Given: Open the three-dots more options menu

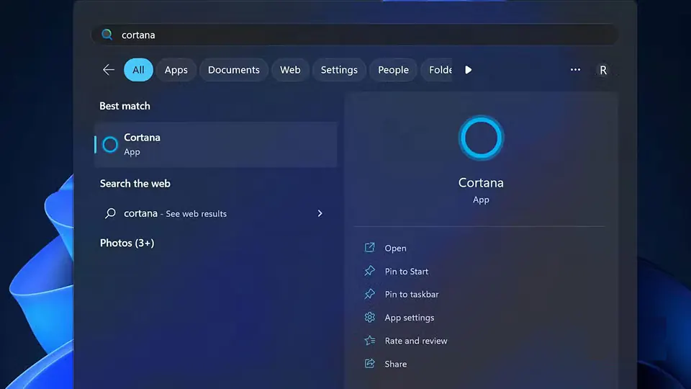Looking at the screenshot, I should [x=575, y=70].
